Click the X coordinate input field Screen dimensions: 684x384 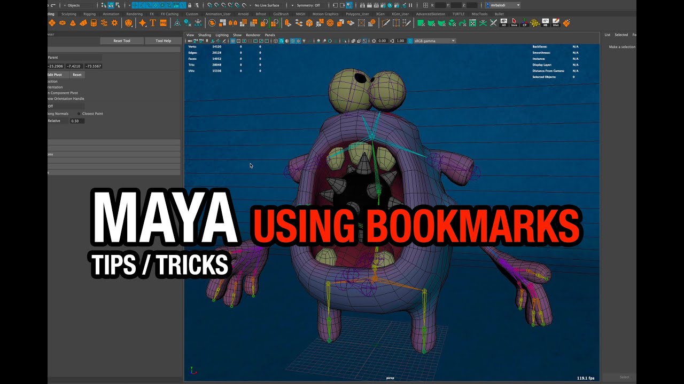[x=441, y=5]
